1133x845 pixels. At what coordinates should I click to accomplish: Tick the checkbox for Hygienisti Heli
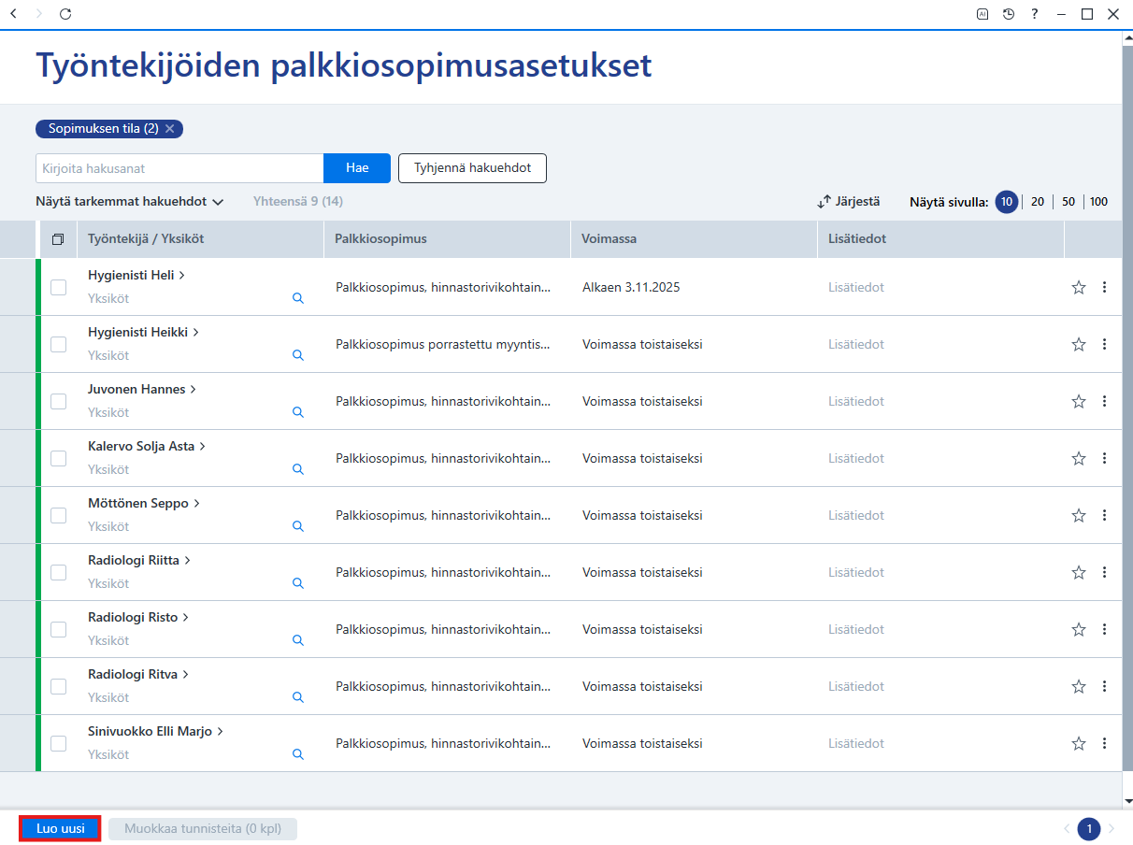[58, 287]
